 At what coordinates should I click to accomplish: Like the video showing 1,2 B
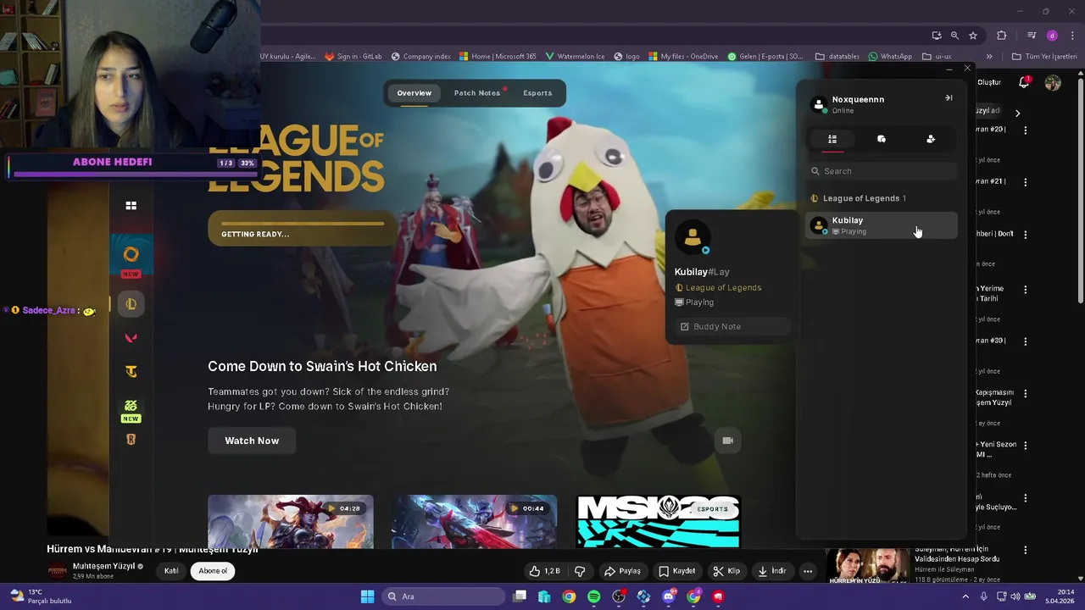(545, 571)
